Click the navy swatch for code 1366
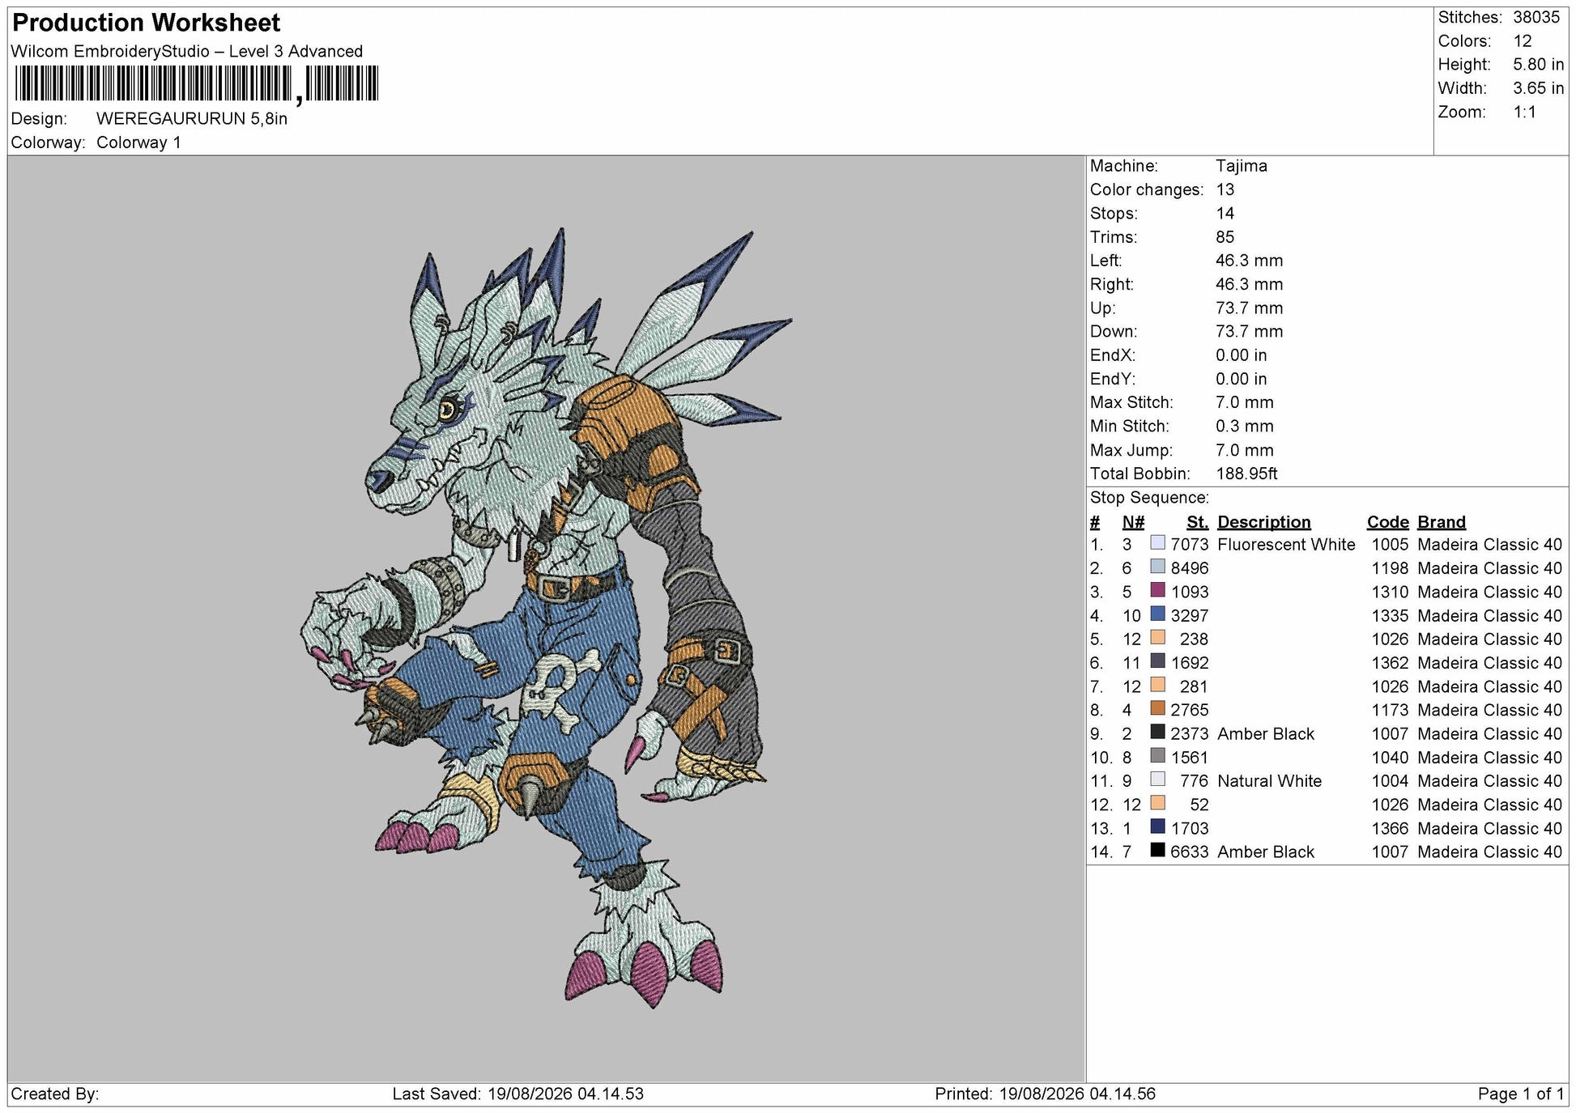Viewport: 1576px width, 1113px height. tap(1157, 826)
